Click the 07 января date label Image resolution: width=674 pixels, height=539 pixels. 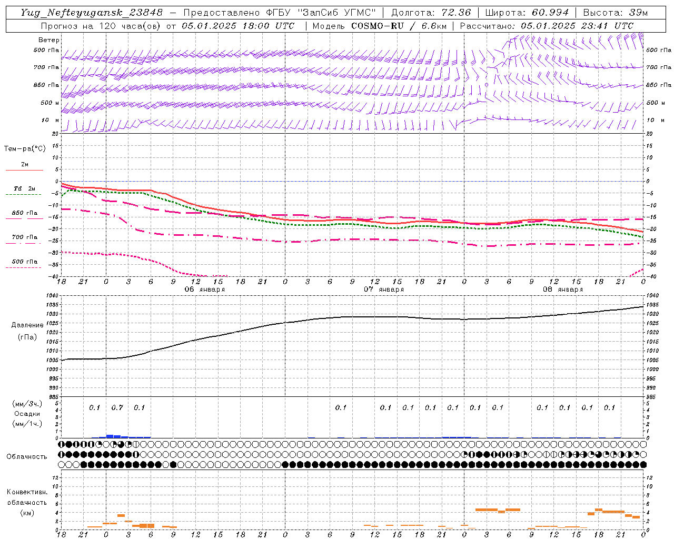[384, 289]
